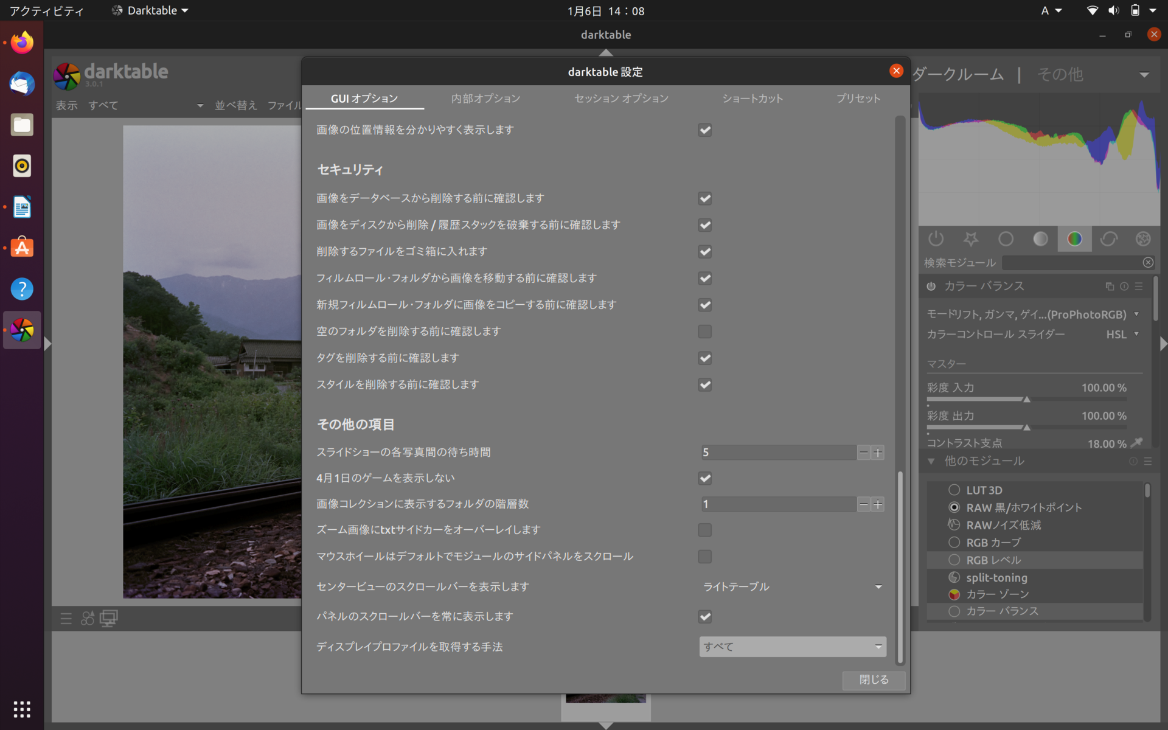The image size is (1168, 730).
Task: Switch to the ショートカット tab
Action: 753,98
